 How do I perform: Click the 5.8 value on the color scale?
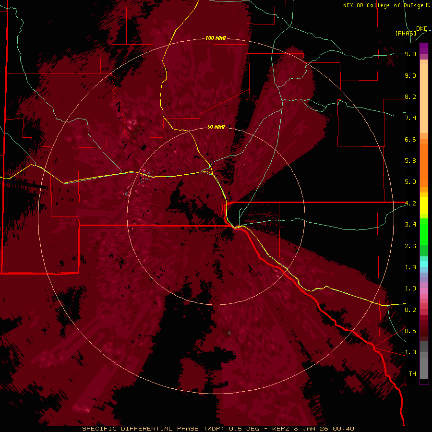(410, 161)
